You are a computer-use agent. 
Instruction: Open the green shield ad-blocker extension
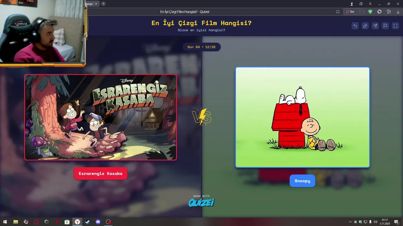370,12
